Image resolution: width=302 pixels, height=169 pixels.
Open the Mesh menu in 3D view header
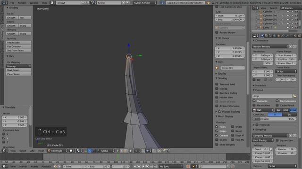point(41,151)
